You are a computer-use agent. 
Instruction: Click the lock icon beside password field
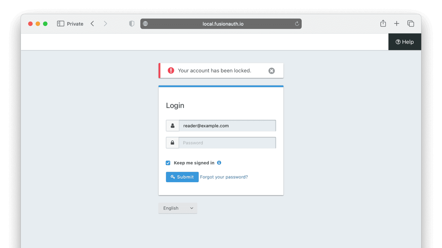172,143
